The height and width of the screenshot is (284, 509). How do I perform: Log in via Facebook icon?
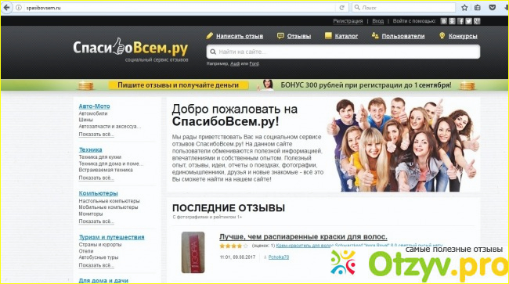[460, 21]
